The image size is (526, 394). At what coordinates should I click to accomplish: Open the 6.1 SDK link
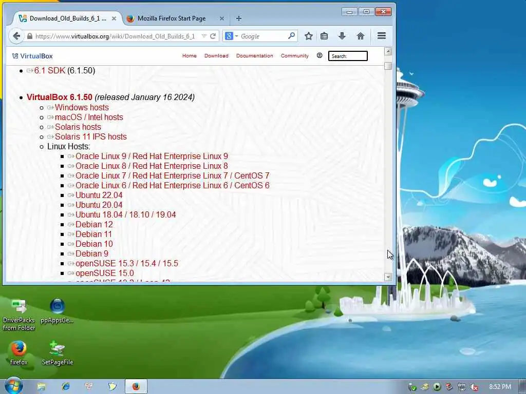pyautogui.click(x=50, y=70)
